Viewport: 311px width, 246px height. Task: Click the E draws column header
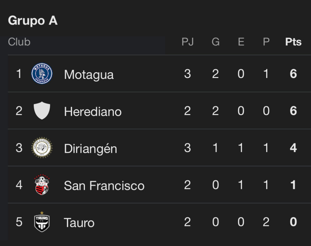point(241,42)
